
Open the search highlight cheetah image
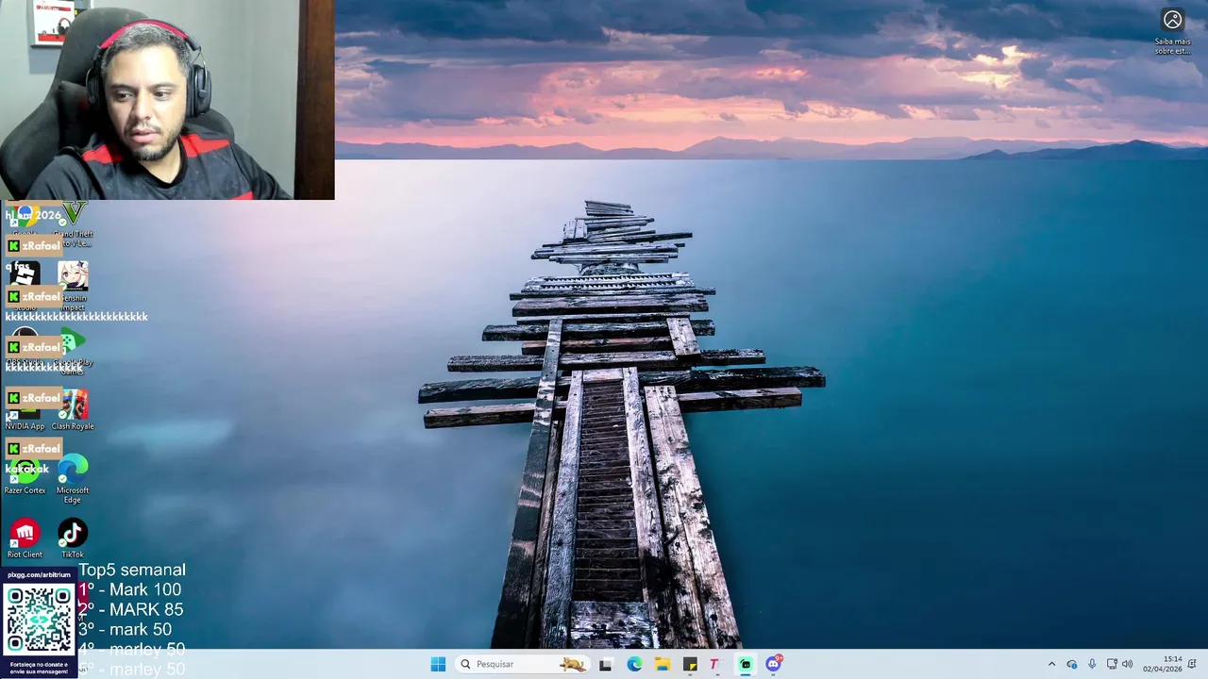(572, 664)
